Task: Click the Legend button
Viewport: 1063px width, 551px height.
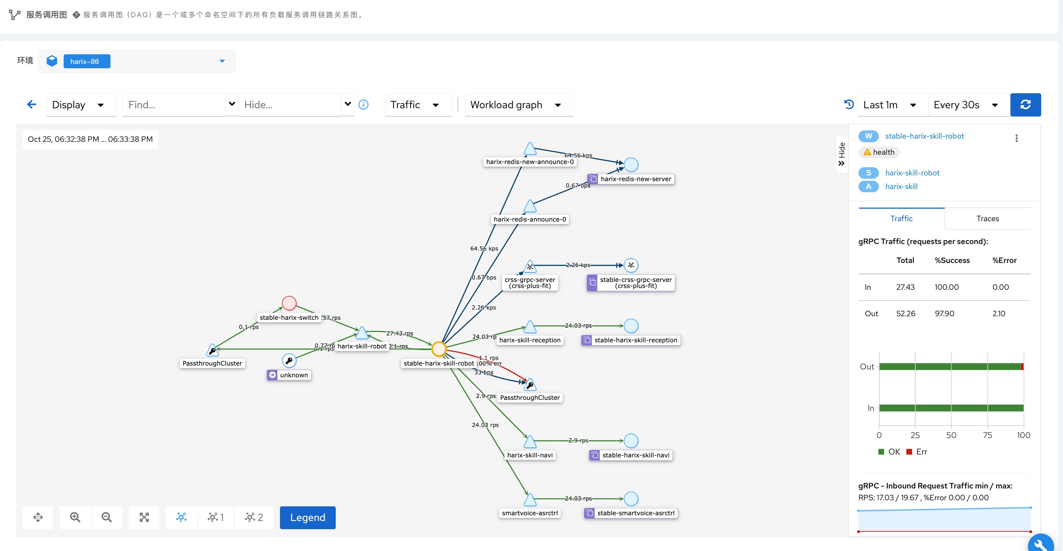Action: (307, 517)
